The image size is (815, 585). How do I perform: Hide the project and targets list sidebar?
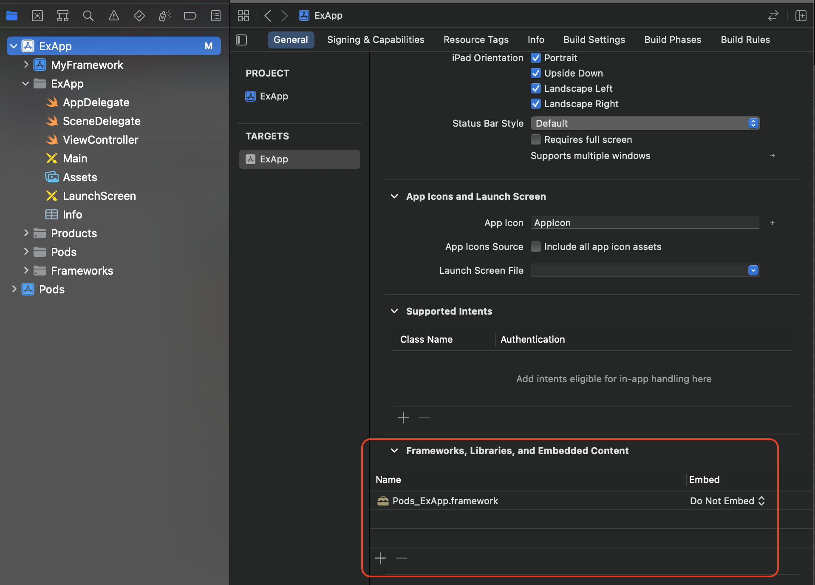[x=241, y=40]
